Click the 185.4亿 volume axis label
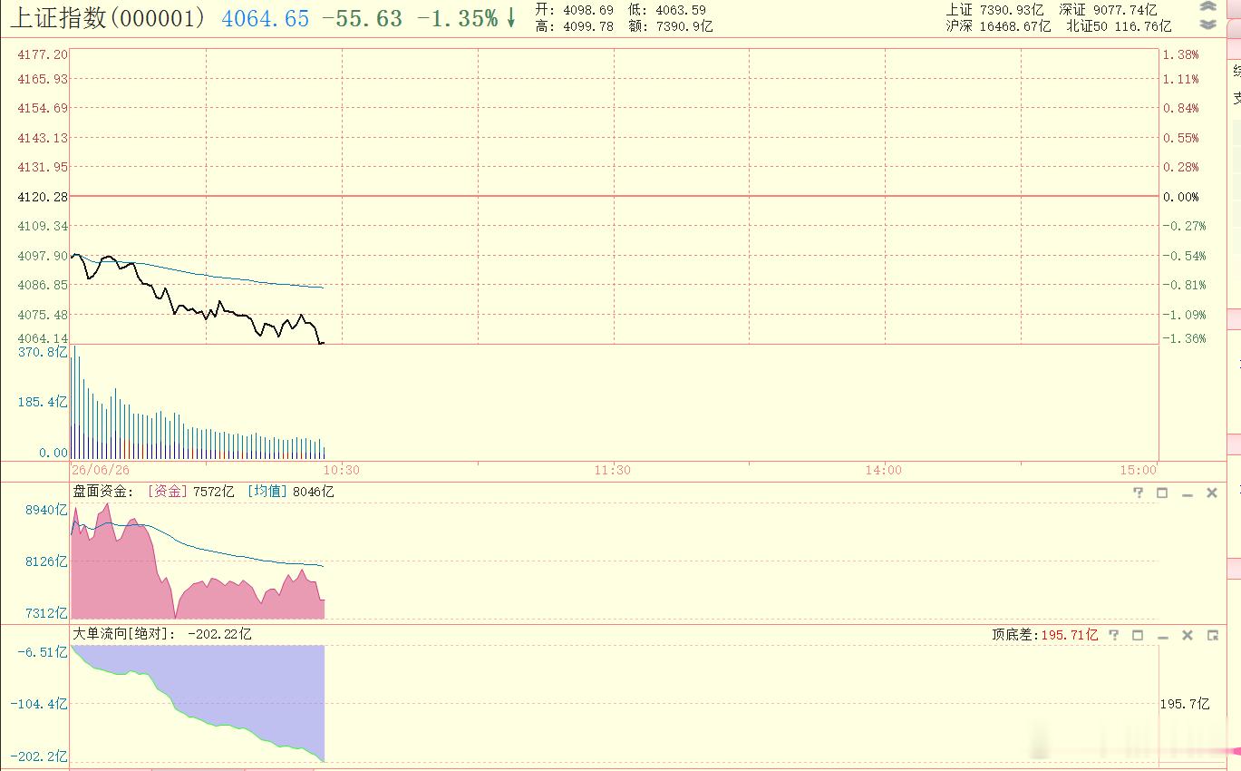Screen dimensions: 1241x771 tap(43, 402)
